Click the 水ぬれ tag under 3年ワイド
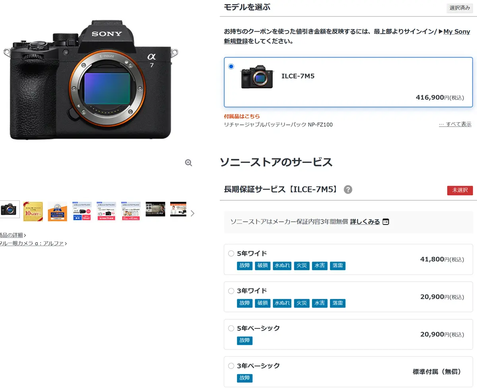The width and height of the screenshot is (477, 390). point(282,303)
